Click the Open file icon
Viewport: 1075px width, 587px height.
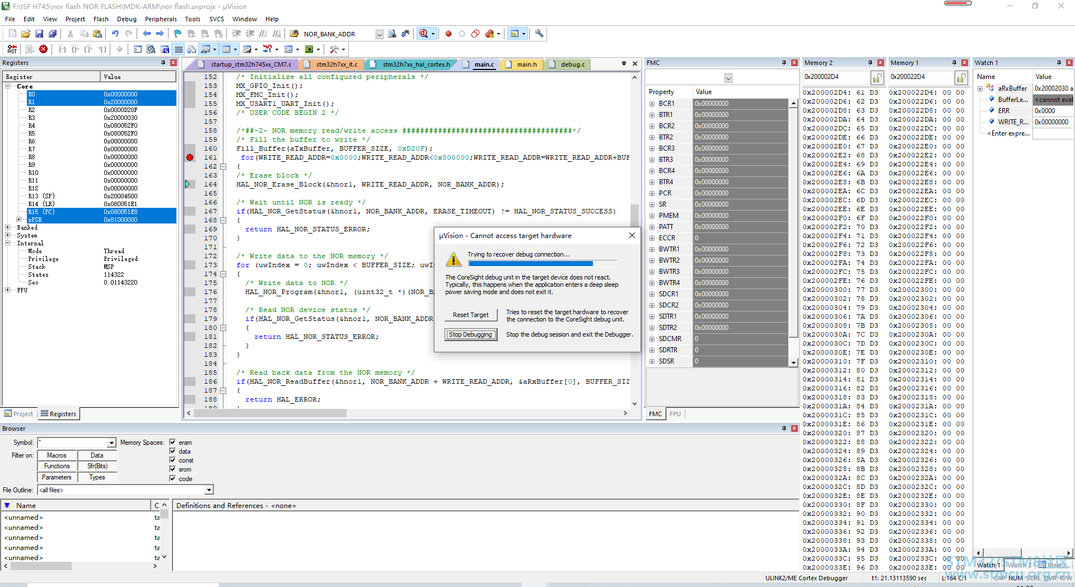(x=26, y=34)
